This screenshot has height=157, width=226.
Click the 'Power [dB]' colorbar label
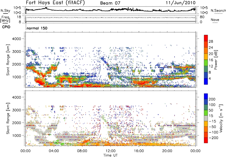216,60
